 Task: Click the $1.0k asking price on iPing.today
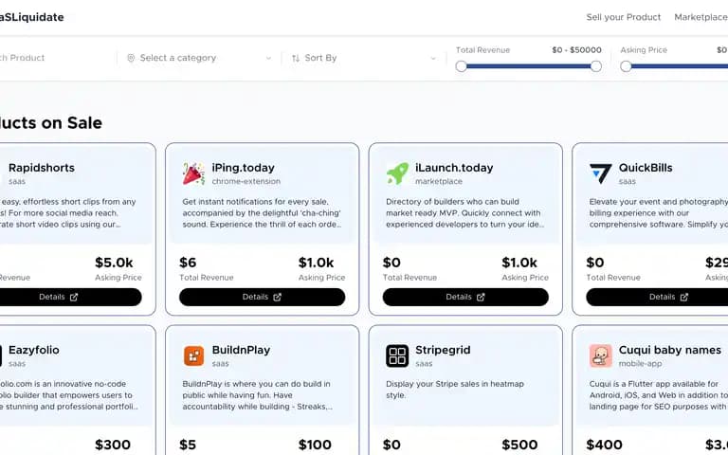tap(316, 263)
